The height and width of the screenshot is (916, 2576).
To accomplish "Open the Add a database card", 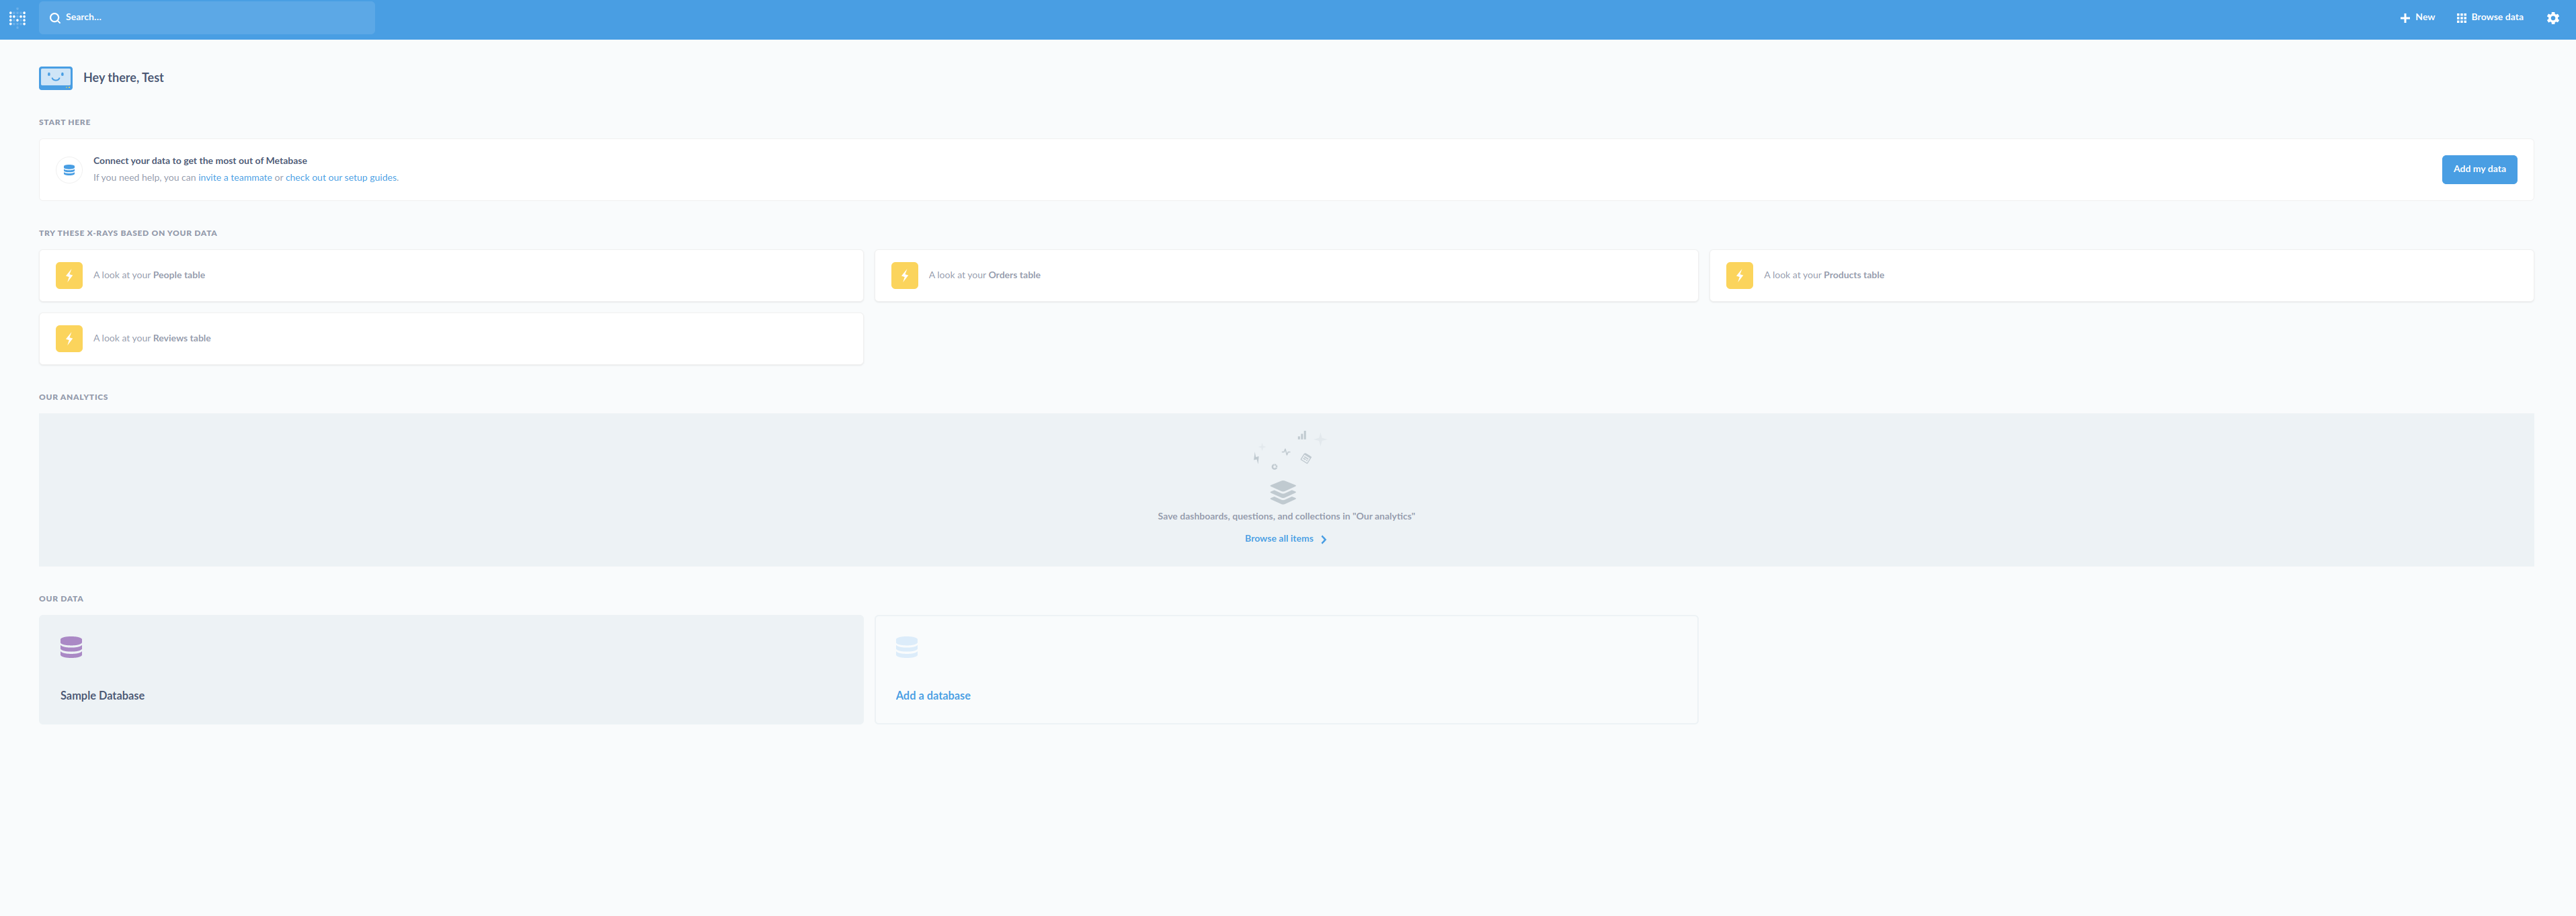I will click(x=1285, y=669).
